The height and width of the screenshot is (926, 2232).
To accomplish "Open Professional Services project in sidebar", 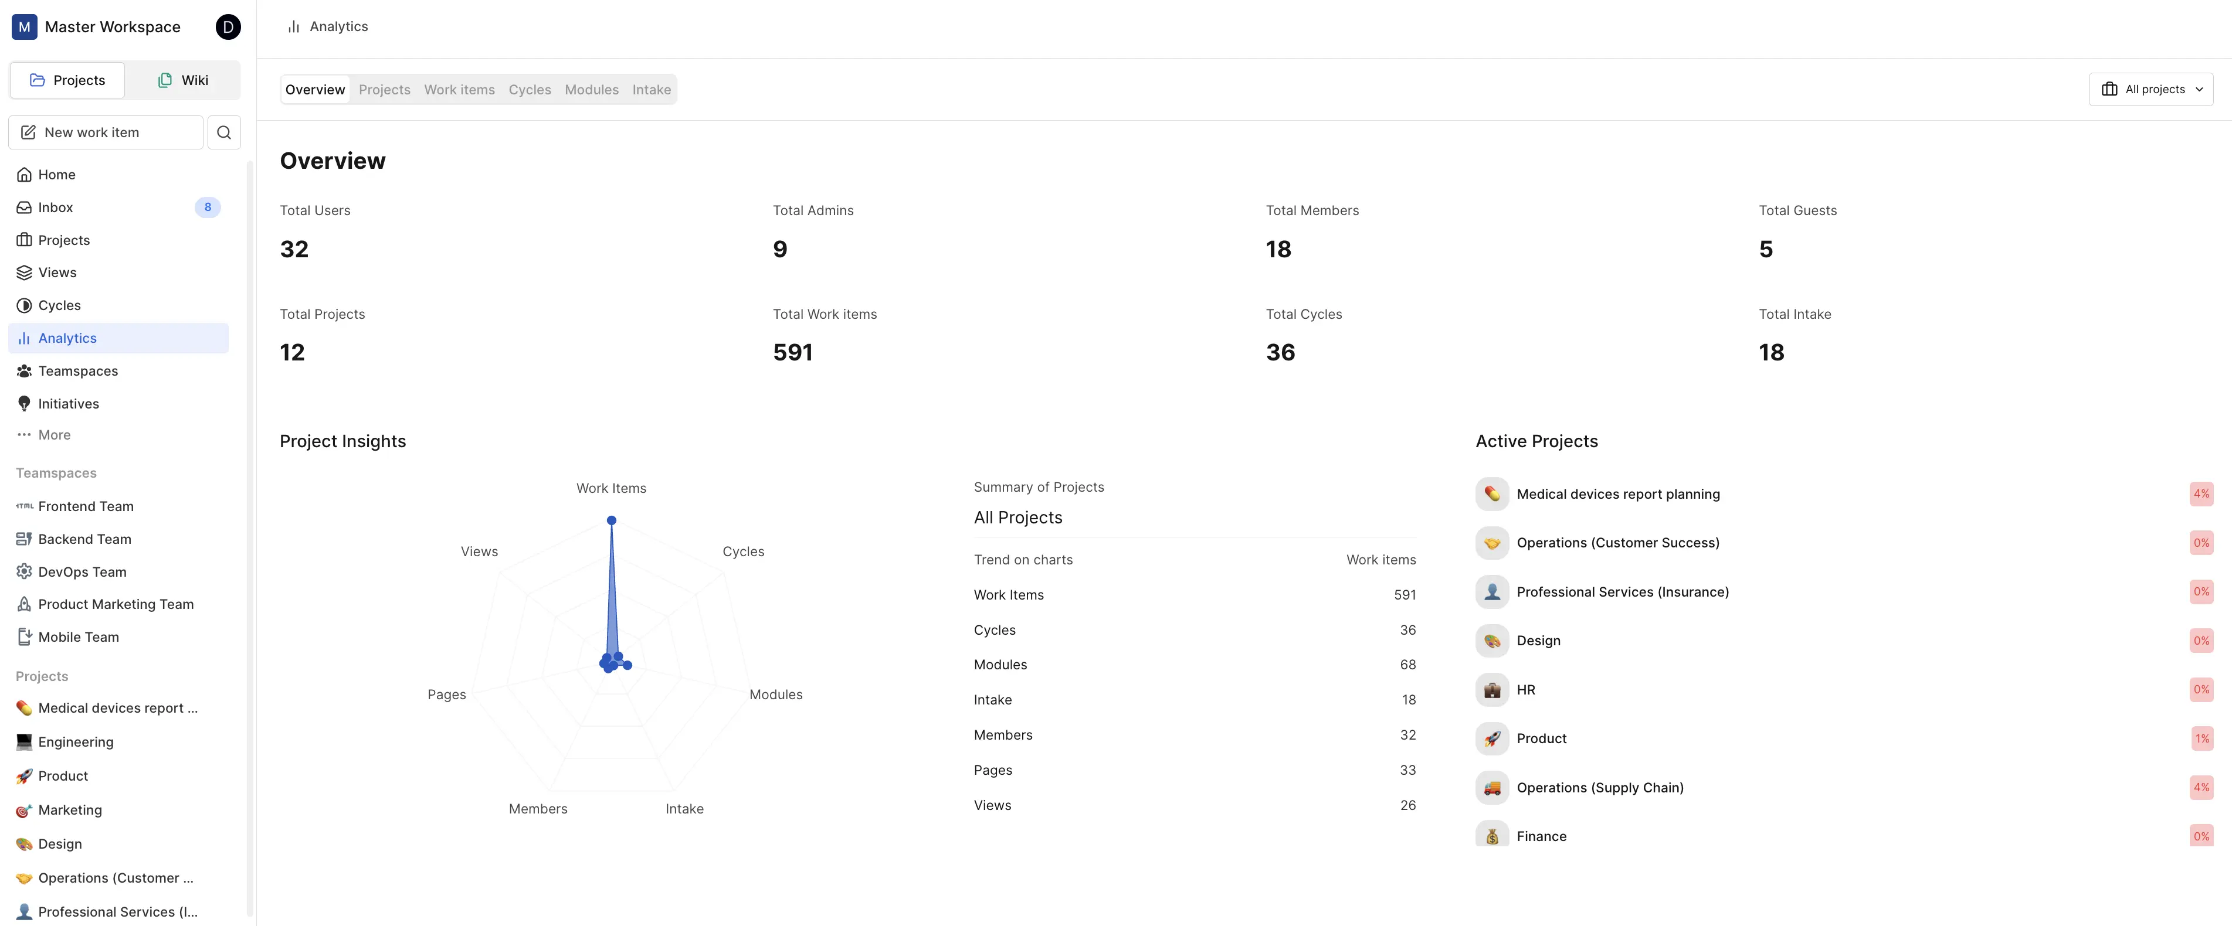I will (118, 911).
